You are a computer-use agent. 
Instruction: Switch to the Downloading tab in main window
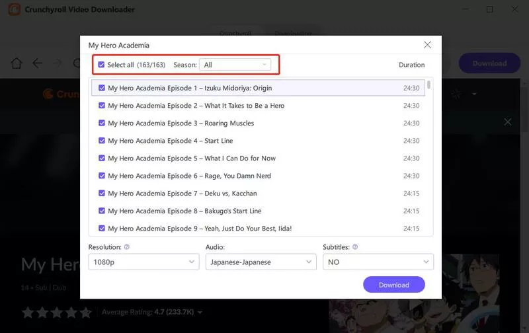(293, 33)
